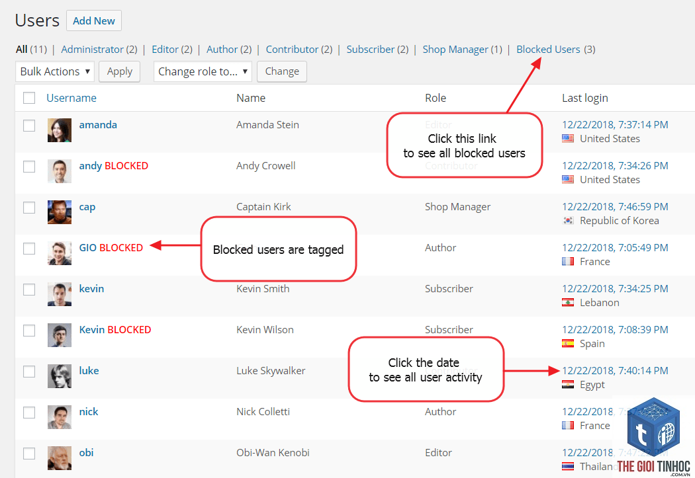Filter by Administrator role
Image resolution: width=695 pixels, height=478 pixels.
click(x=92, y=49)
